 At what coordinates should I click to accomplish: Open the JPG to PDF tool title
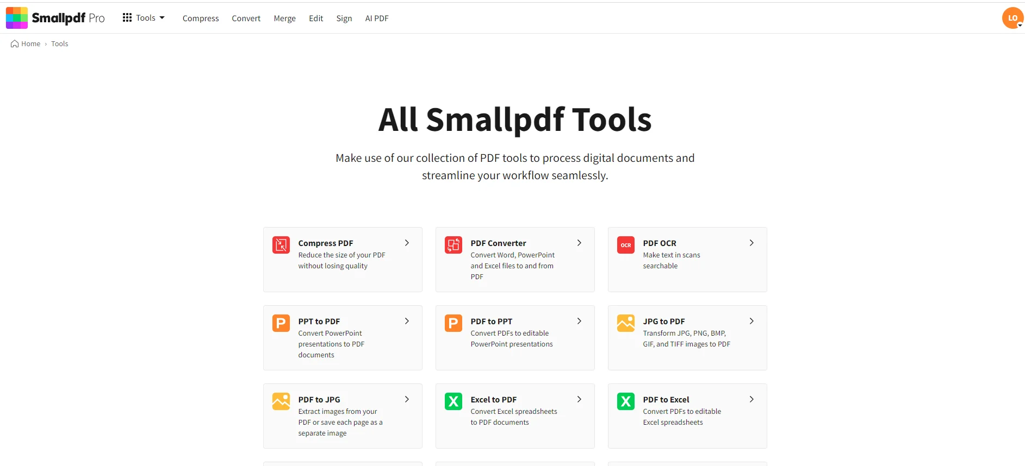click(664, 322)
